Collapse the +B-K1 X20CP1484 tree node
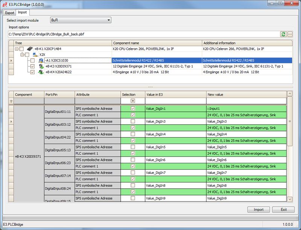This screenshot has height=230, width=301. tap(17, 49)
